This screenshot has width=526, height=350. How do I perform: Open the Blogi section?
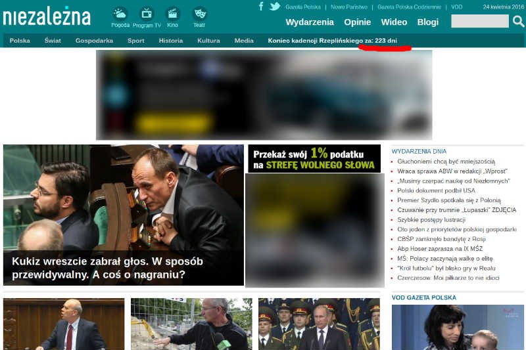428,22
